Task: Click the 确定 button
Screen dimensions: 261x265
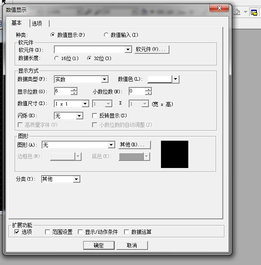Action: pos(99,245)
